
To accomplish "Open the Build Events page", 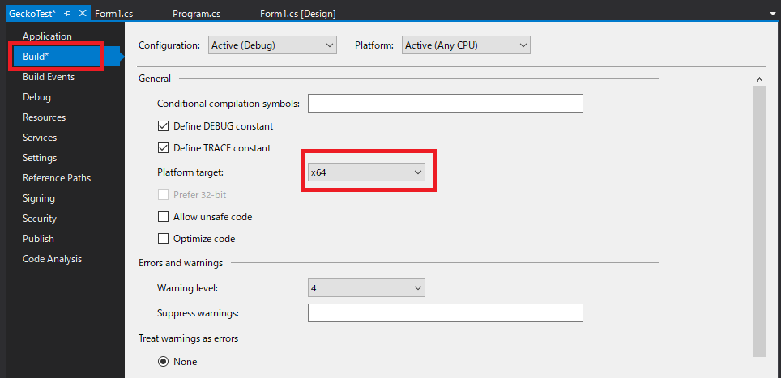I will tap(49, 77).
